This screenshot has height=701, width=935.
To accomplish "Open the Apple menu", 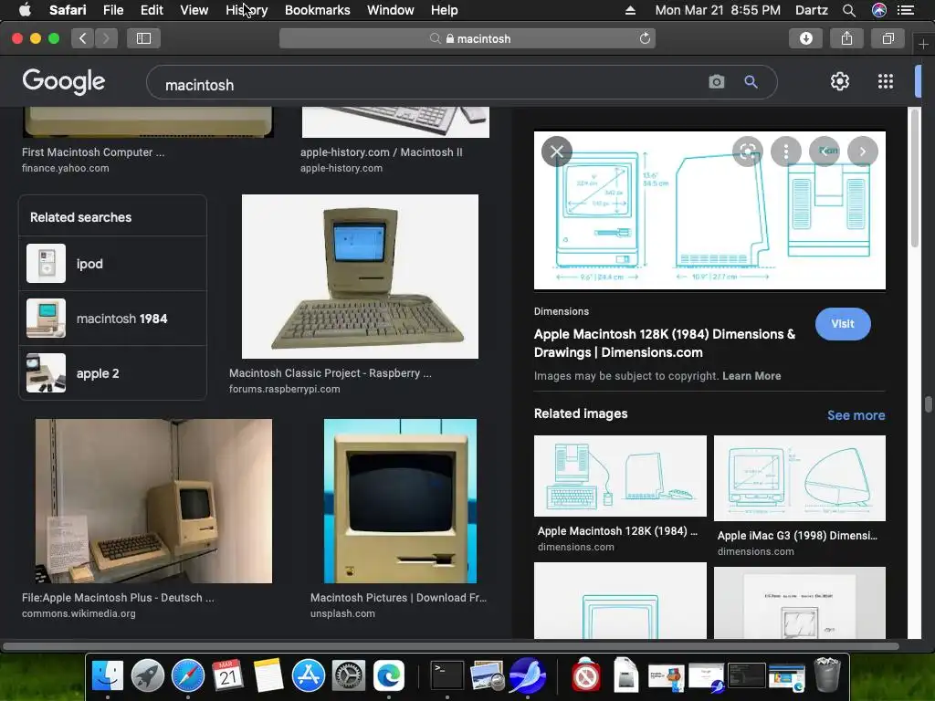I will click(25, 10).
